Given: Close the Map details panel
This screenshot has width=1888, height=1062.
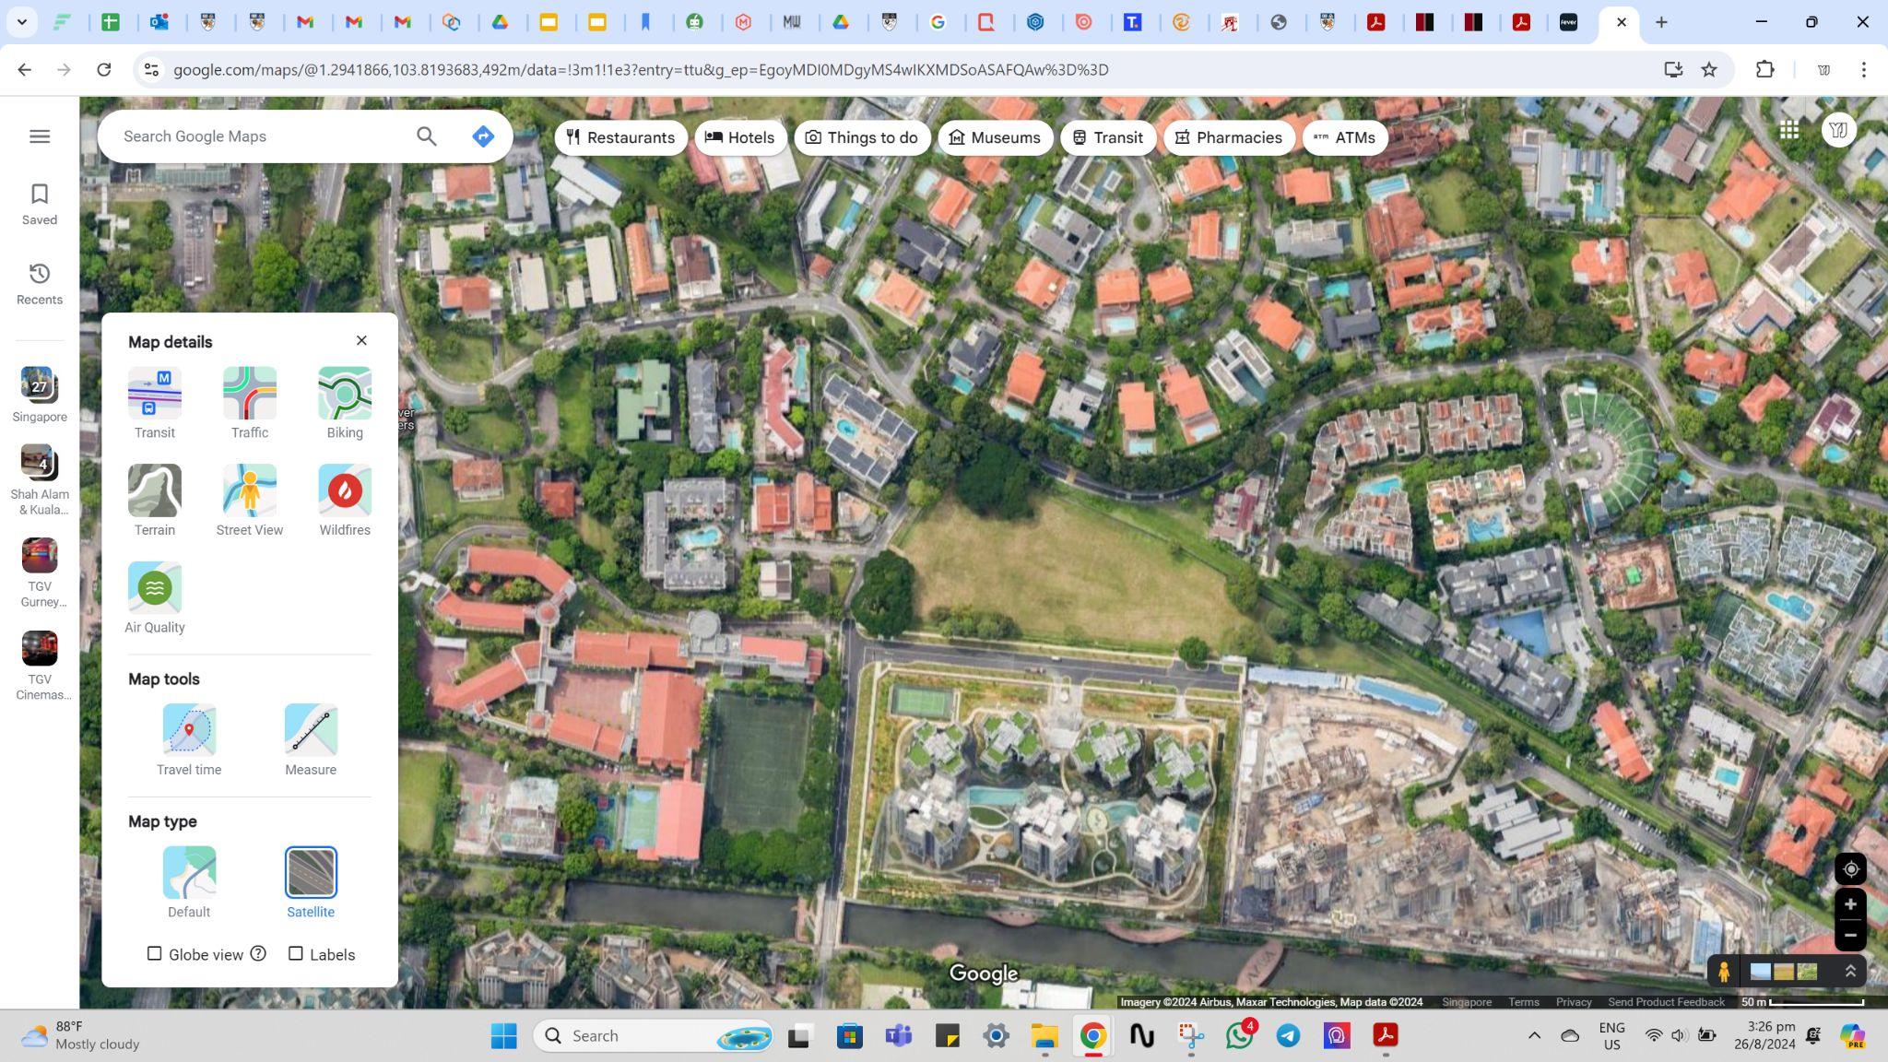Looking at the screenshot, I should click(361, 341).
